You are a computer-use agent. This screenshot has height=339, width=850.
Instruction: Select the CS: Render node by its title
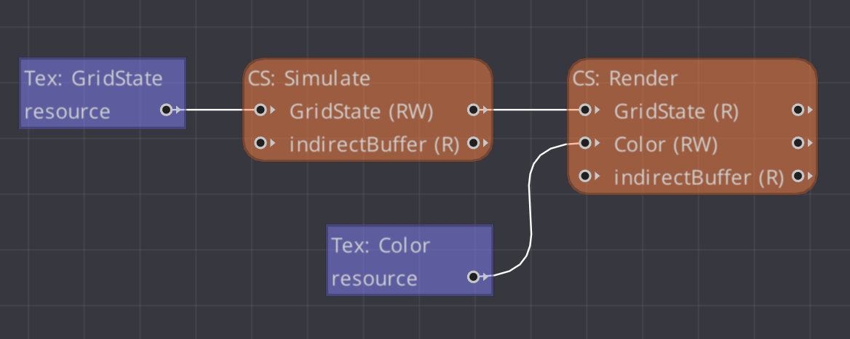coord(625,78)
